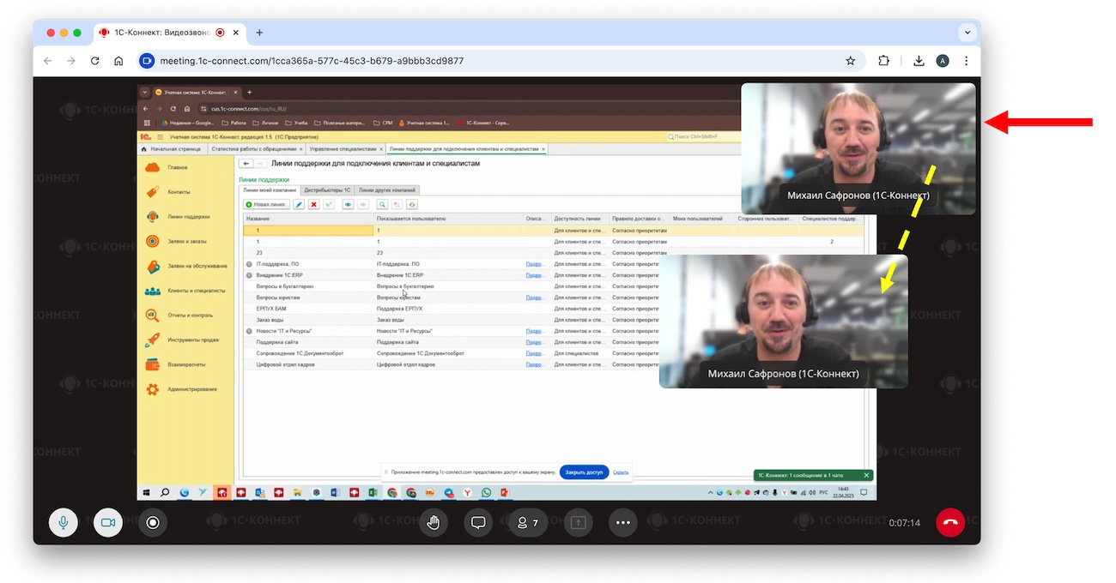Show the participants list with 7 people
The height and width of the screenshot is (583, 1116).
(527, 522)
